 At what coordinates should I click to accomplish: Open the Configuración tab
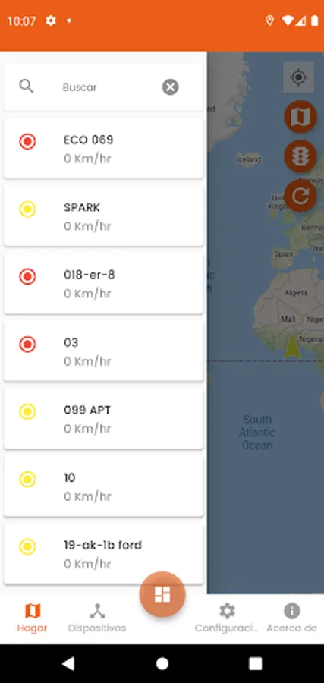point(227,618)
